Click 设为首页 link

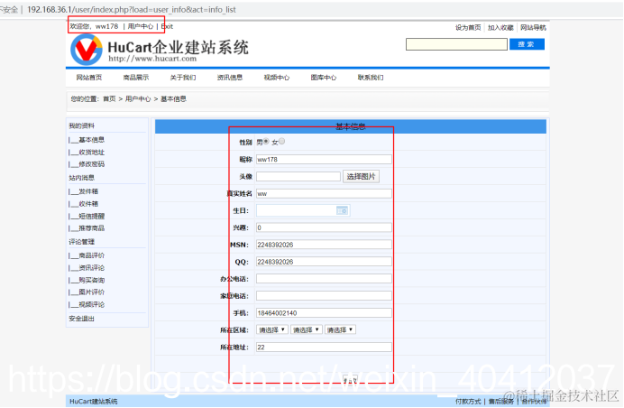468,27
